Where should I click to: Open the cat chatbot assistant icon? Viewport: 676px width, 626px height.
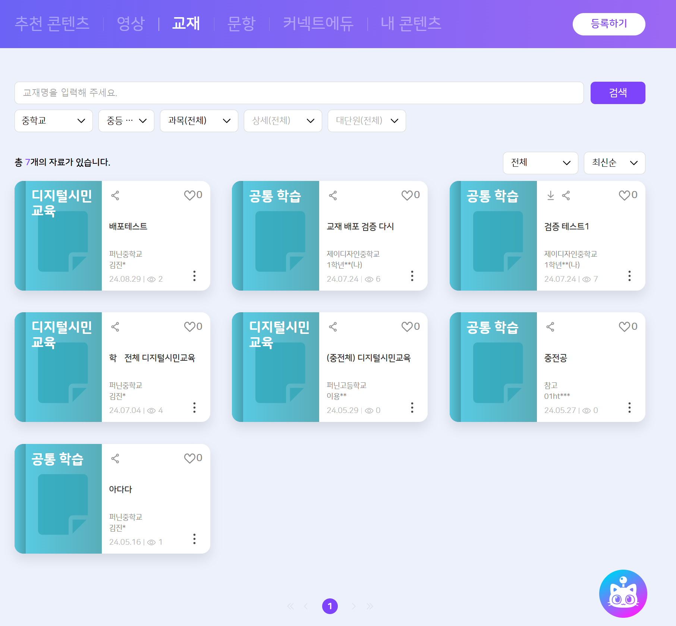point(623,593)
